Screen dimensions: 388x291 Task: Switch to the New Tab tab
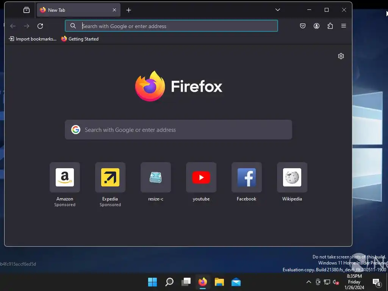[x=78, y=10]
